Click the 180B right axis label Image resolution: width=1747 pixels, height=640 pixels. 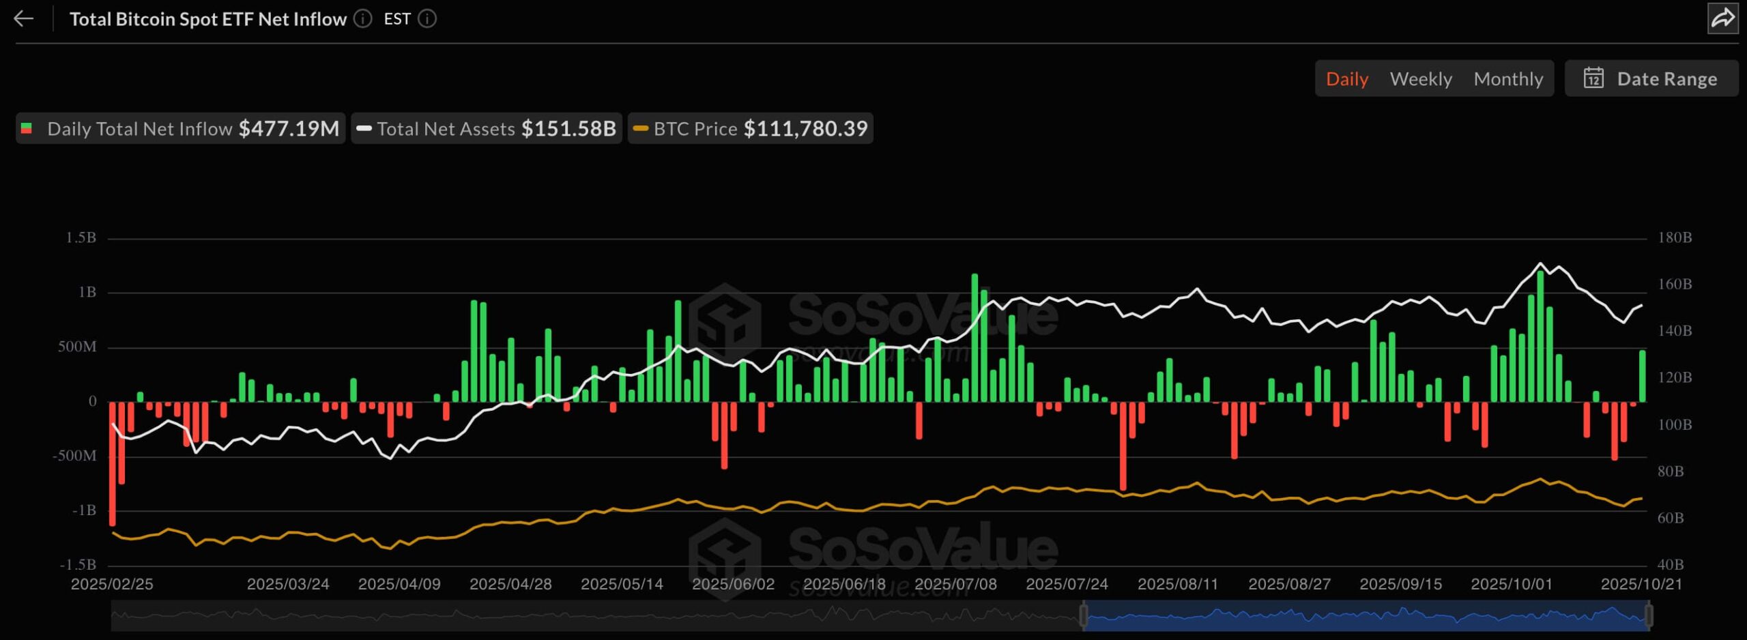click(x=1675, y=237)
